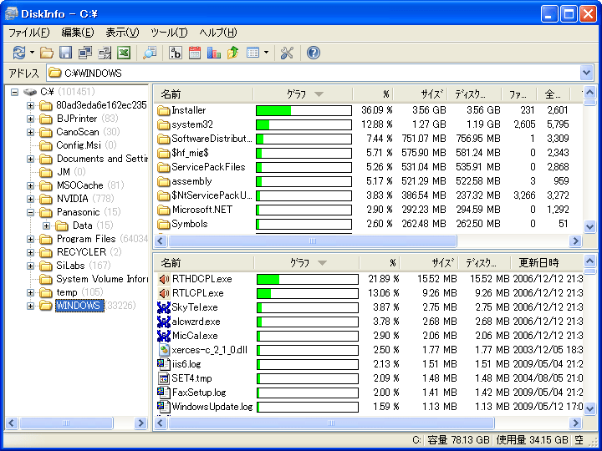Screen dimensions: 602x451
Task: Select the NVIDIA folder in tree
Action: [x=73, y=199]
